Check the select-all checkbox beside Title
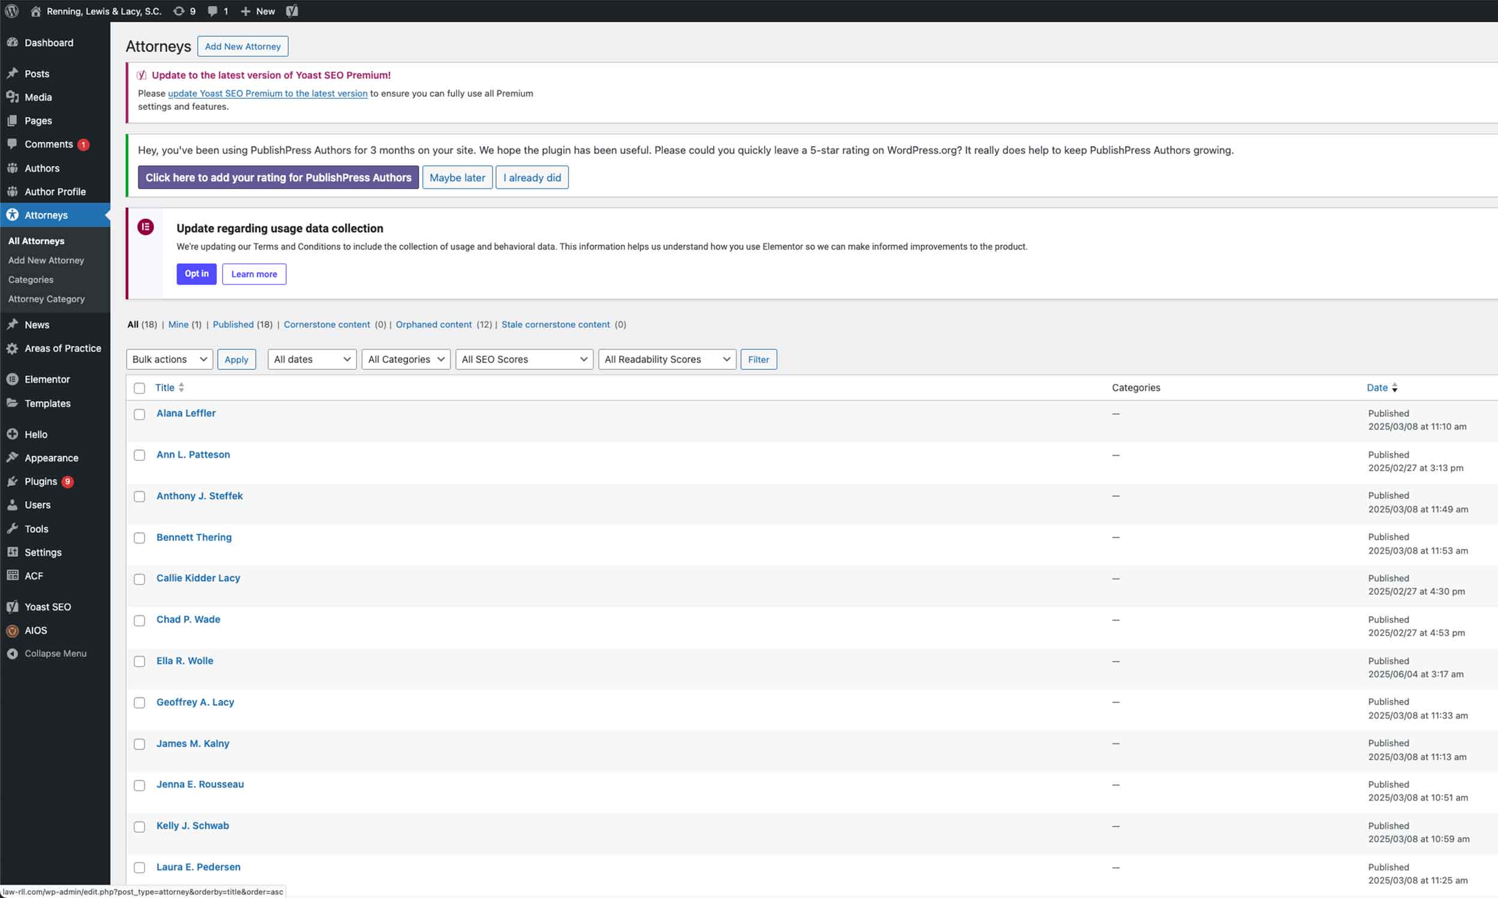Image resolution: width=1498 pixels, height=898 pixels. coord(139,388)
